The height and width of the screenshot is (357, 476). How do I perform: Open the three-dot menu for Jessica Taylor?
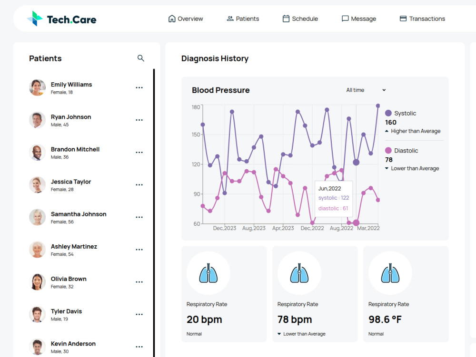(139, 185)
